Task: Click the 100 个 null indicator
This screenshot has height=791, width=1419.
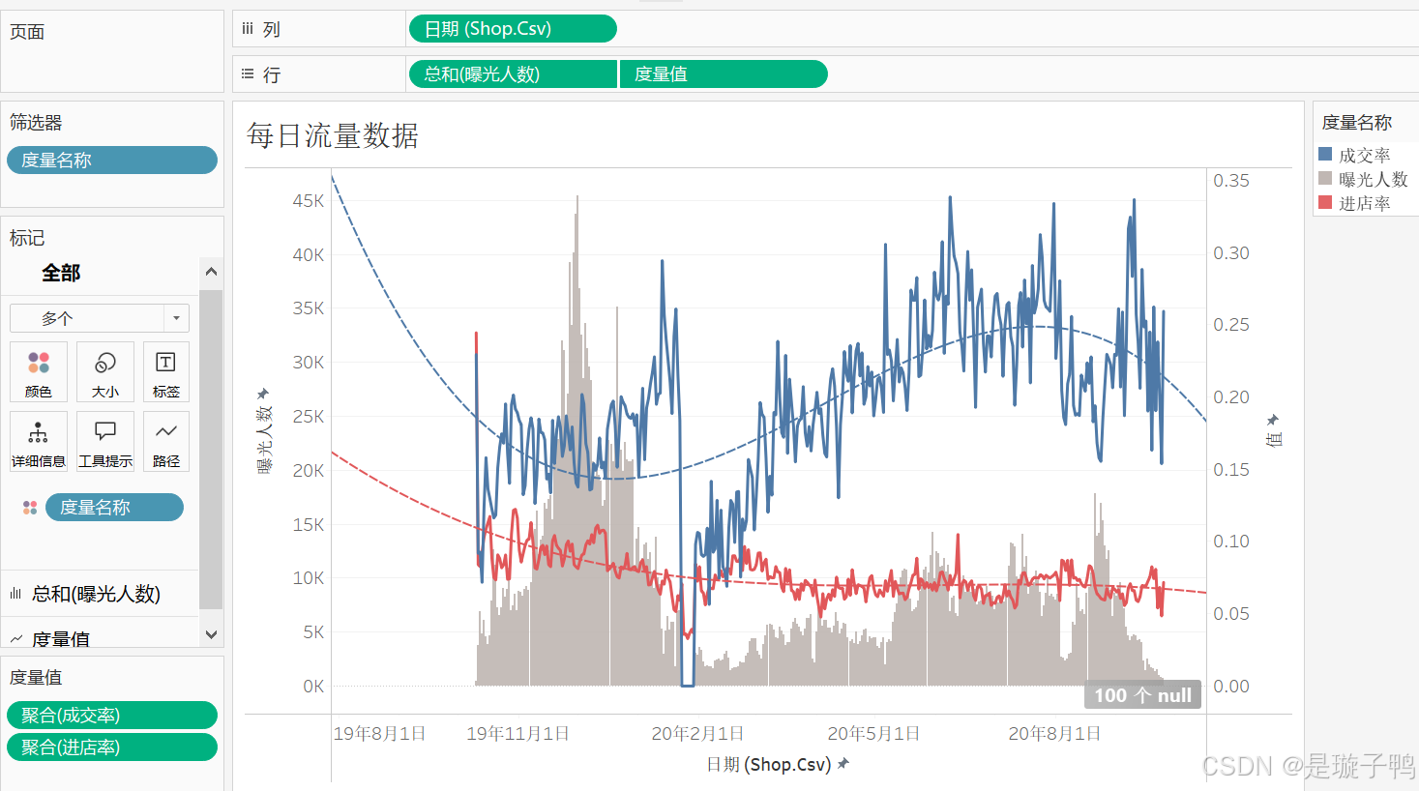Action: click(1142, 695)
